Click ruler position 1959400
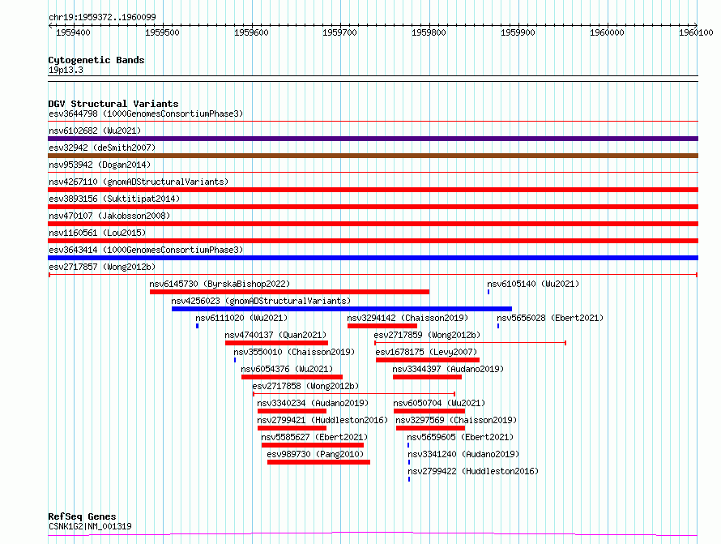Image resolution: width=721 pixels, height=544 pixels. click(73, 32)
